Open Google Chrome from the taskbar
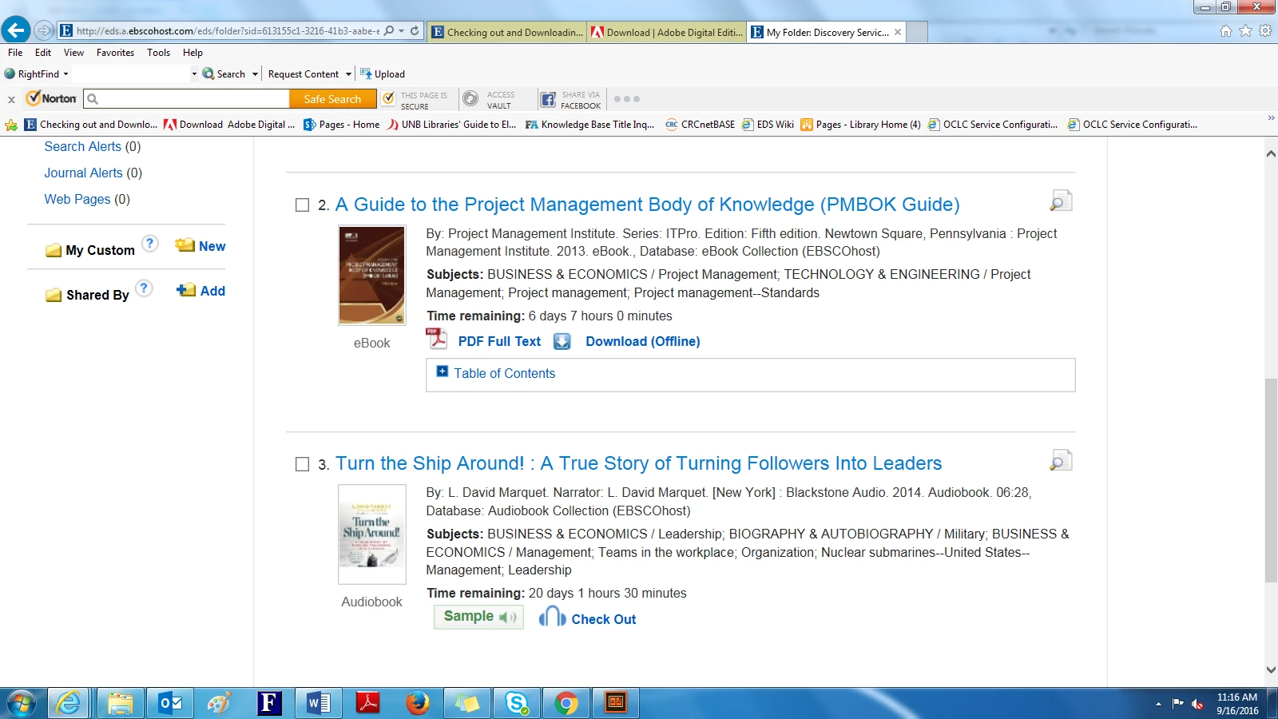The image size is (1278, 719). [x=566, y=703]
